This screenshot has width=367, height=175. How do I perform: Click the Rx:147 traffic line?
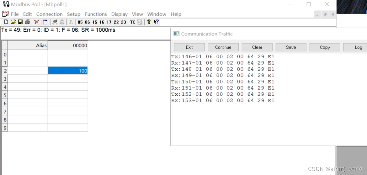[x=223, y=63]
